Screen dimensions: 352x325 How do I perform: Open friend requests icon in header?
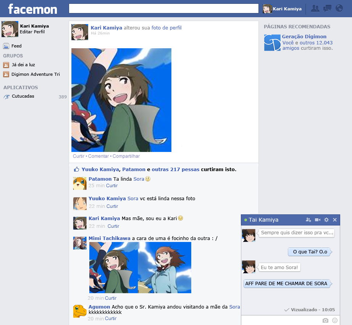click(315, 8)
